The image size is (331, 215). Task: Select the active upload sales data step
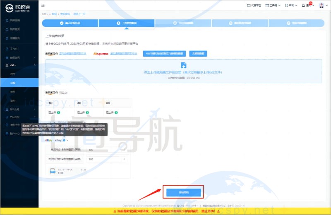(127, 23)
